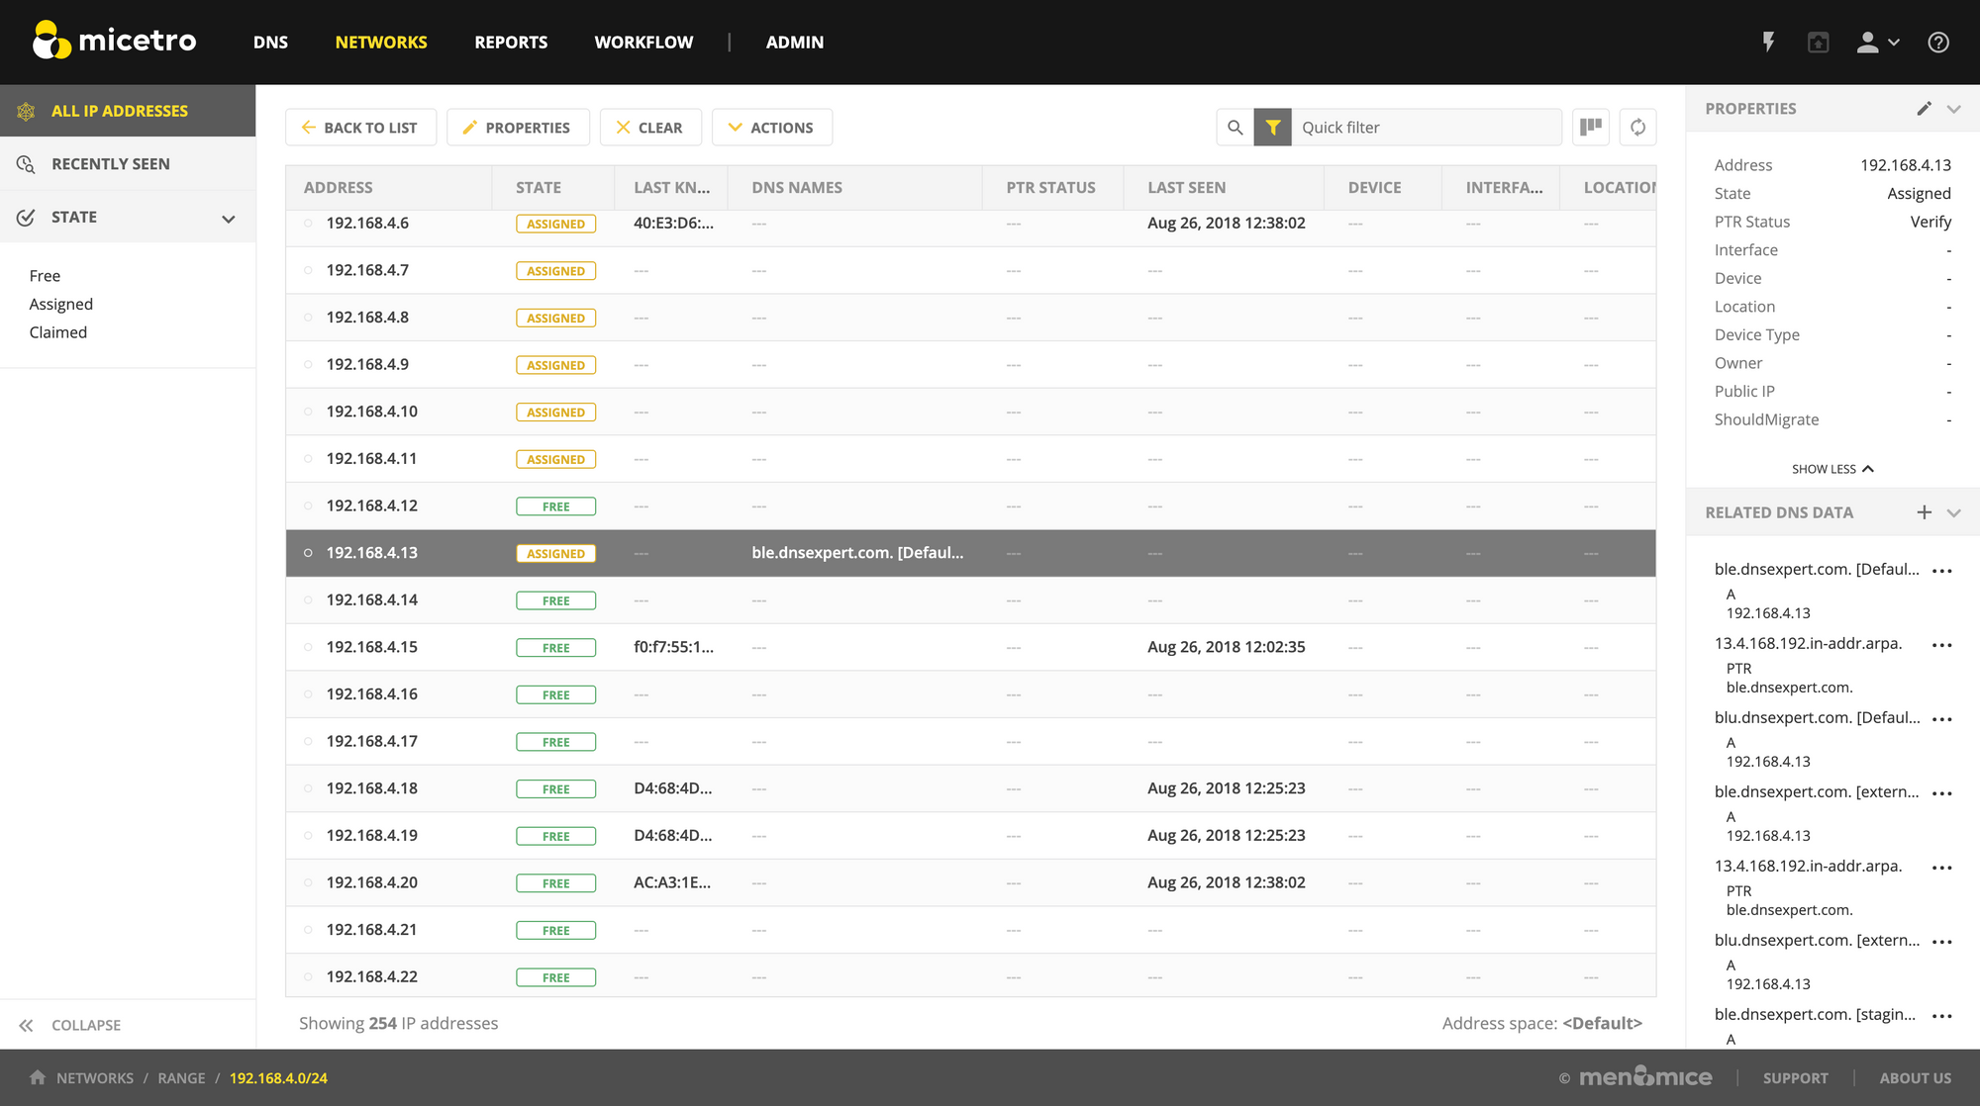Select row 192.168.4.12
This screenshot has height=1106, width=1980.
point(970,507)
